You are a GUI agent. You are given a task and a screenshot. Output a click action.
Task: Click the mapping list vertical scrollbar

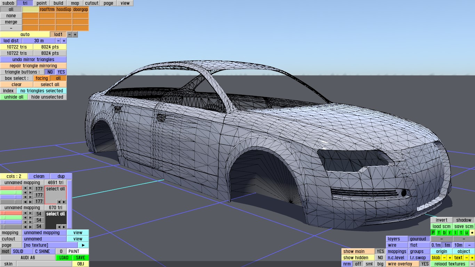click(70, 204)
